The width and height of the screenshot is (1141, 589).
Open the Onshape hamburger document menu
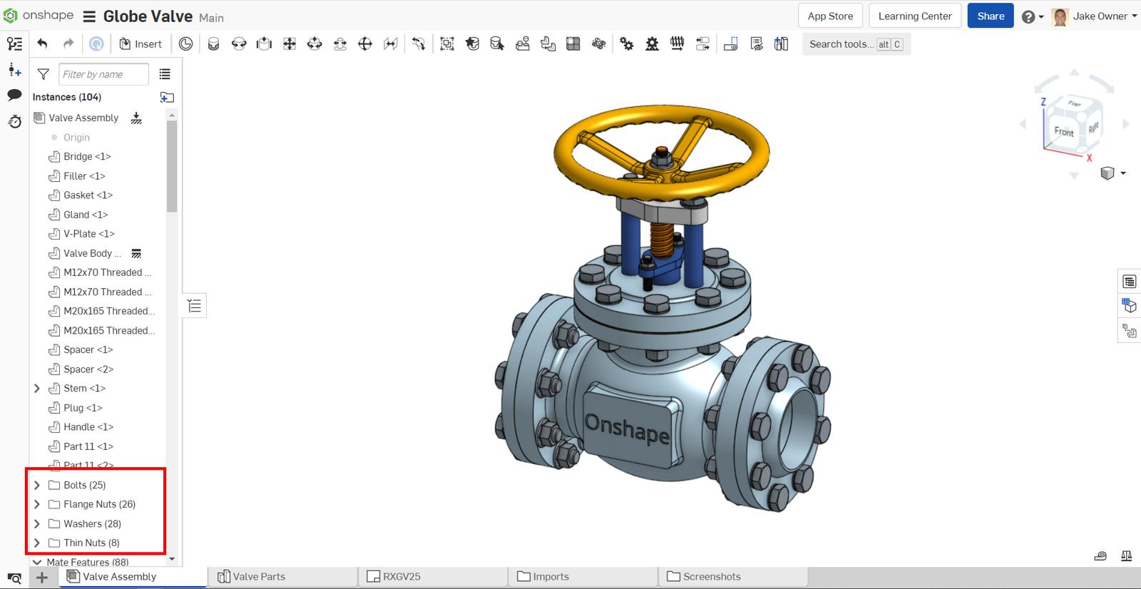click(x=89, y=16)
